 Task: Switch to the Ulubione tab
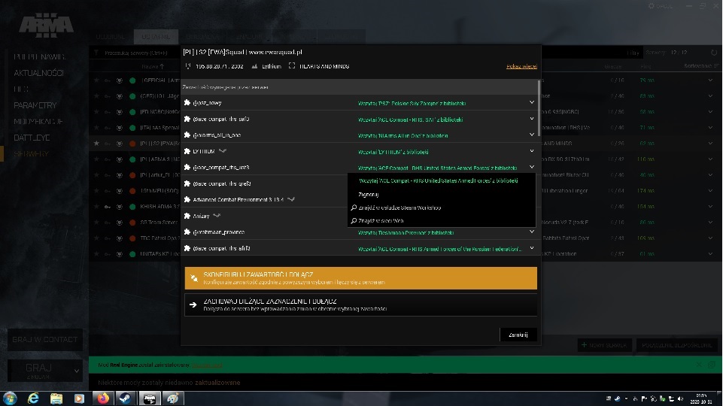tap(111, 36)
